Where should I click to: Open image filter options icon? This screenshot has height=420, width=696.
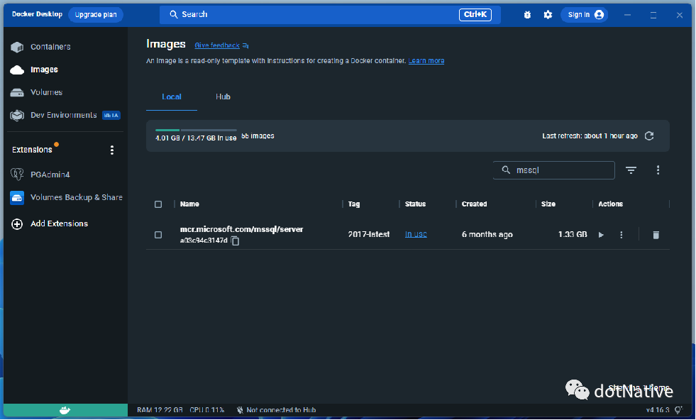[631, 170]
